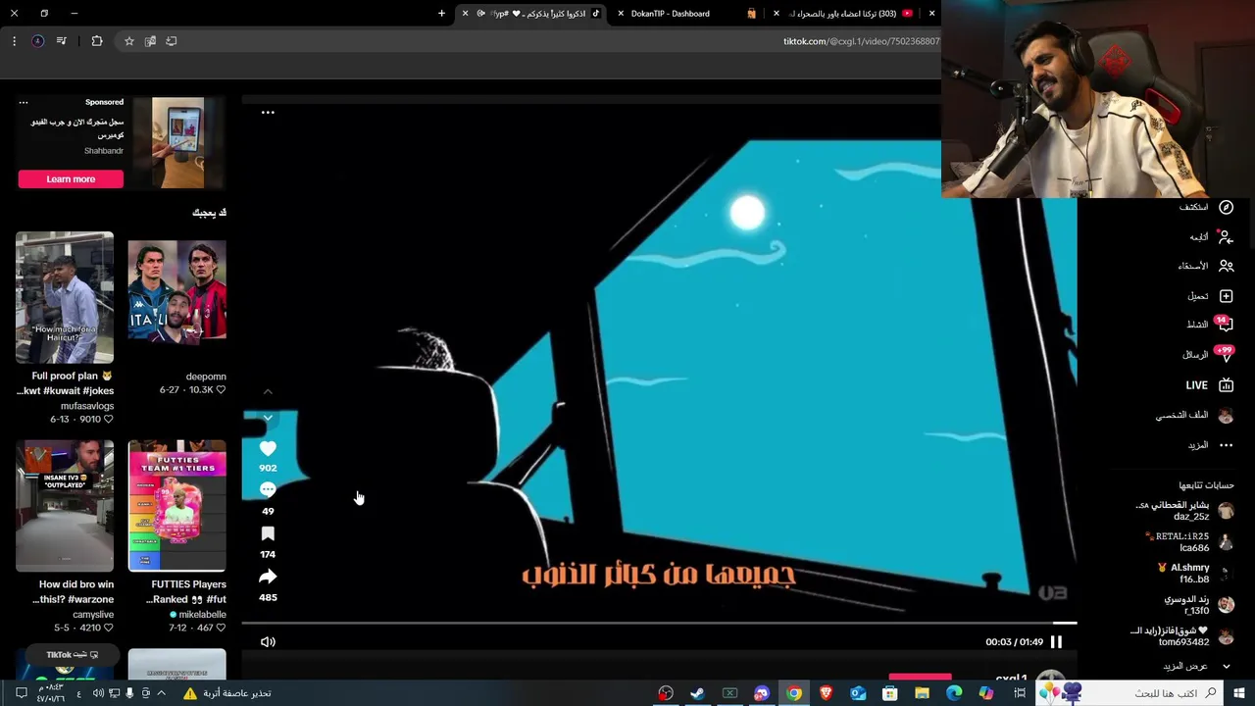Open the camyslive warzone video thumbnail
The image size is (1255, 706).
coord(65,505)
